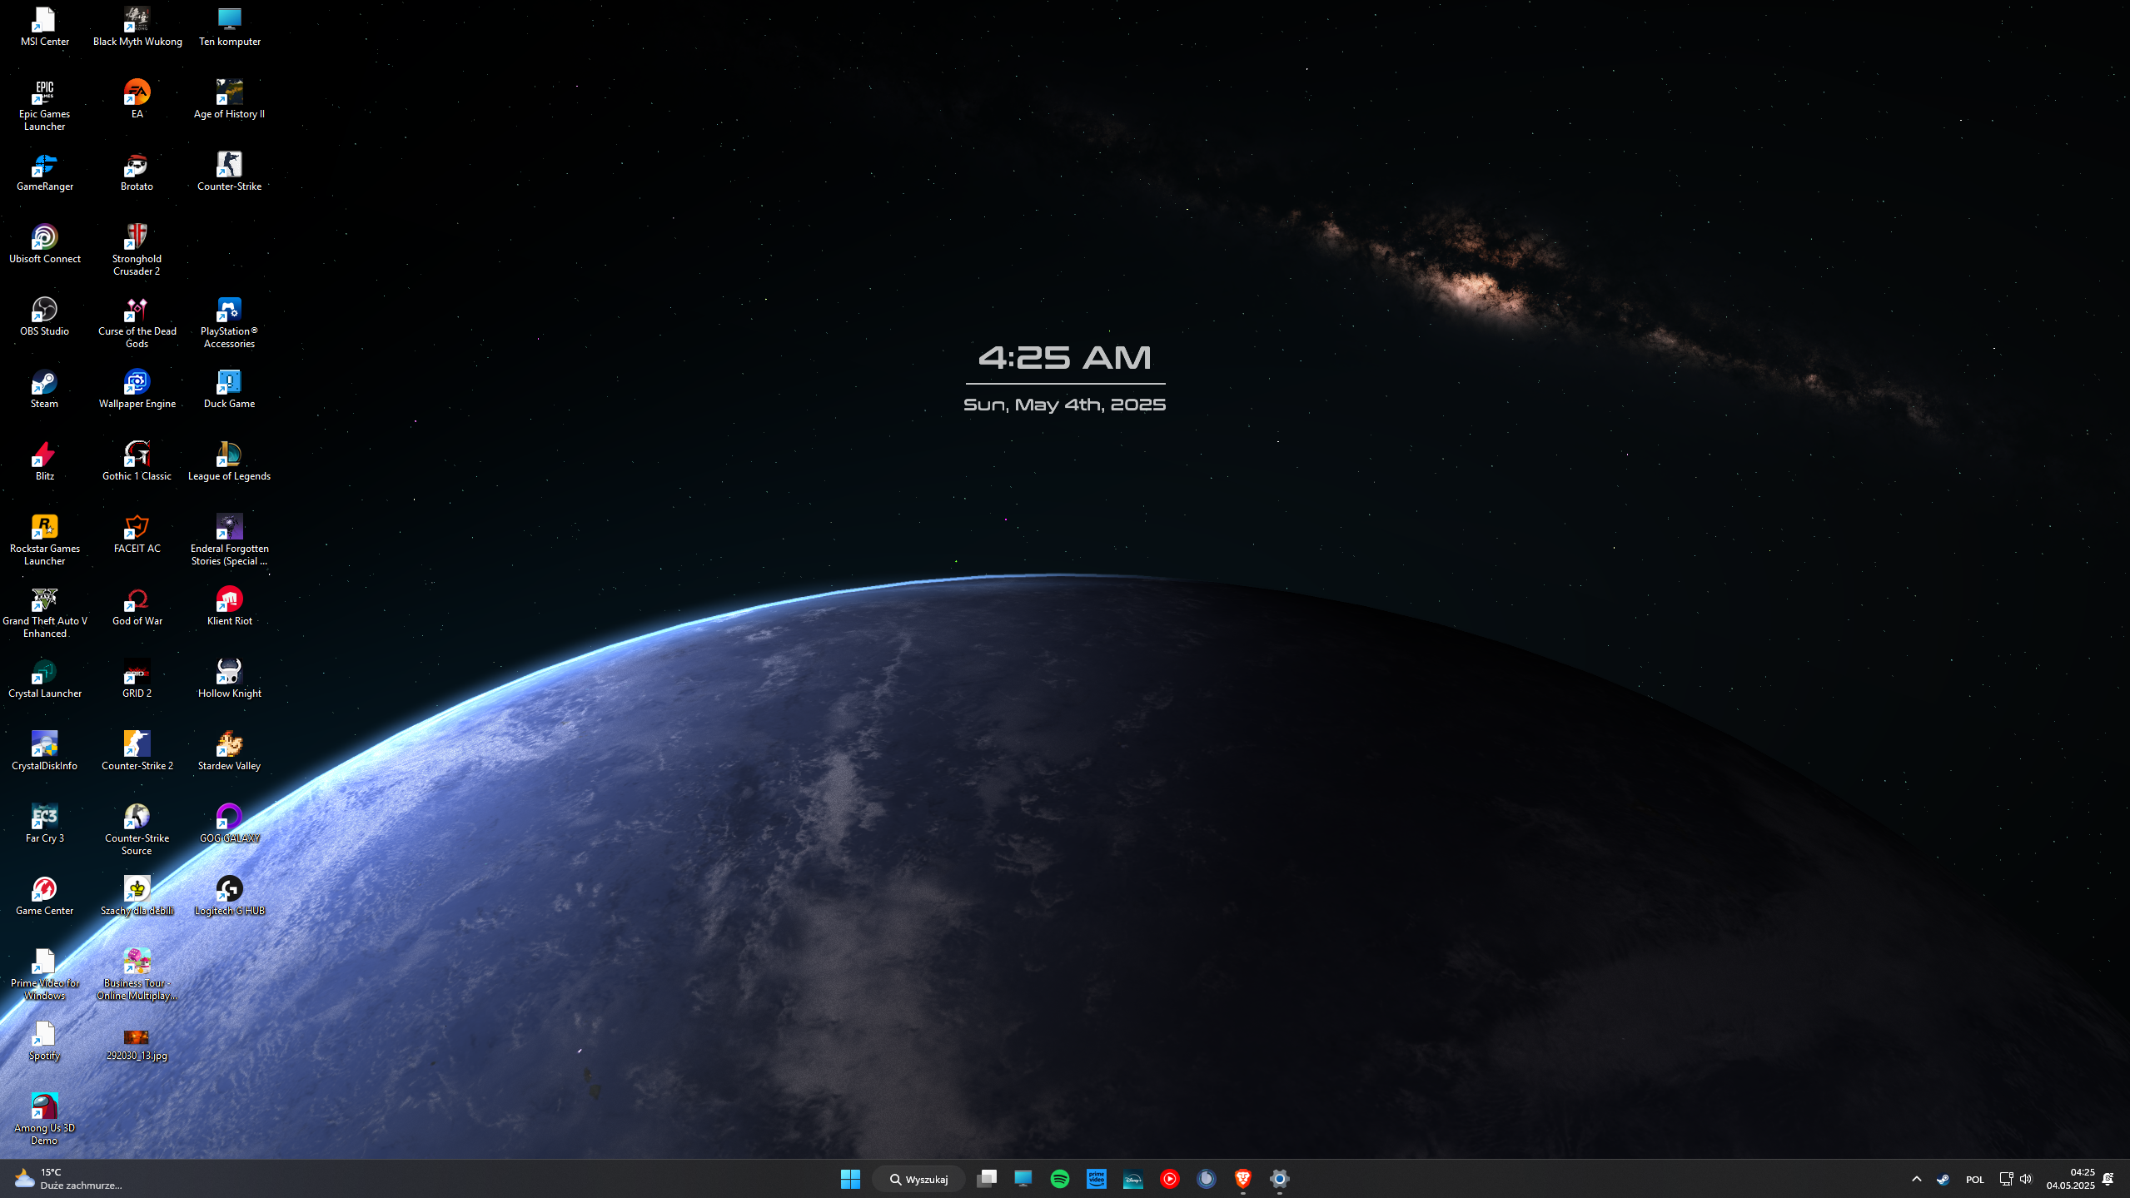Select the Prime Video for Windows desktop icon
Image resolution: width=2130 pixels, height=1198 pixels.
point(45,974)
